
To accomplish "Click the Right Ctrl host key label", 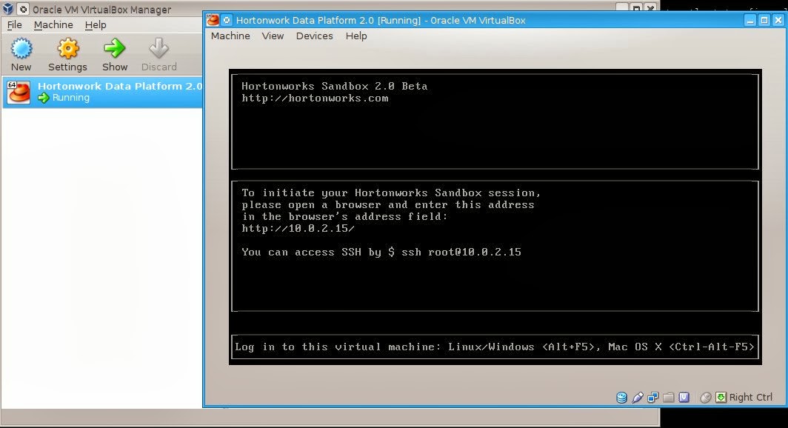I will pyautogui.click(x=751, y=398).
